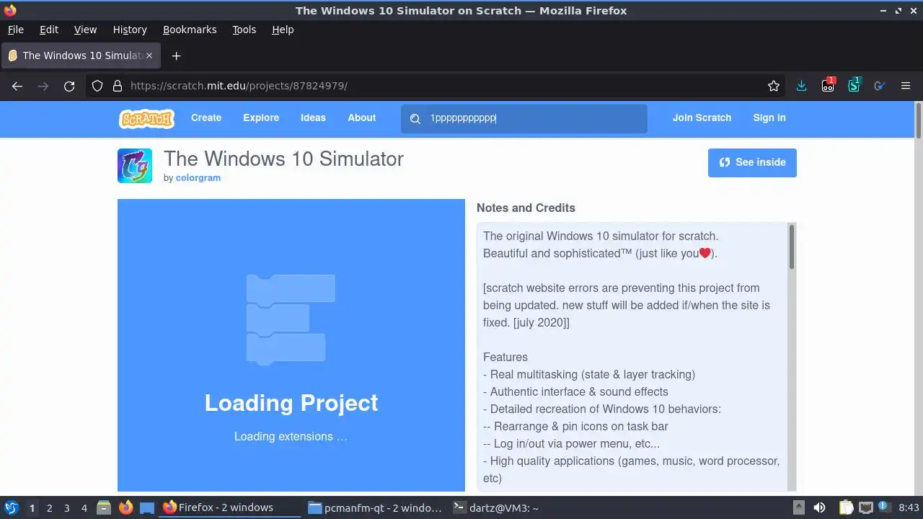Click the 'Real multitasking' notes line

pos(589,374)
